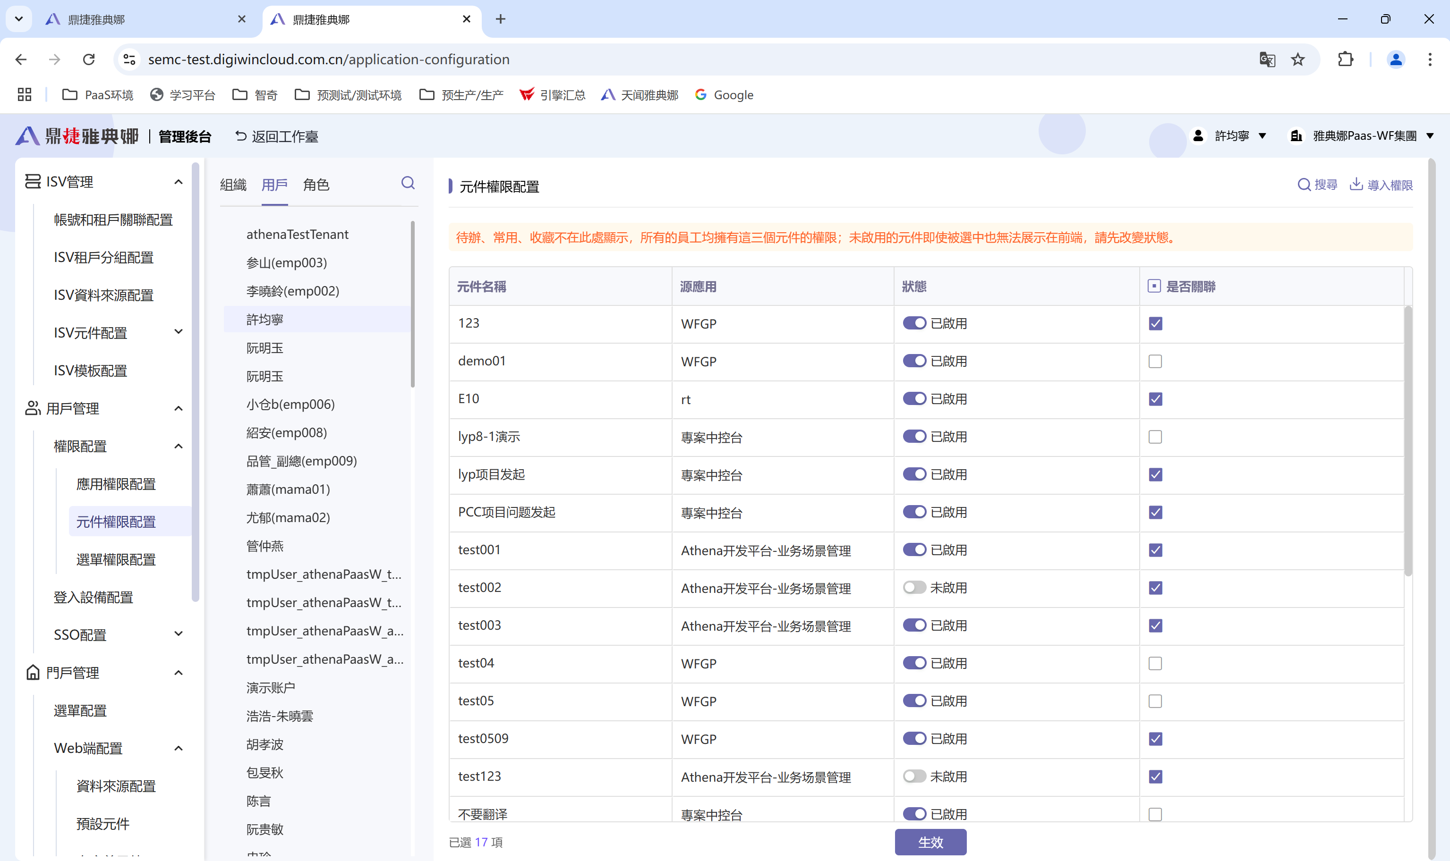Open the 許均寧 user dropdown
The width and height of the screenshot is (1450, 861).
click(1262, 136)
